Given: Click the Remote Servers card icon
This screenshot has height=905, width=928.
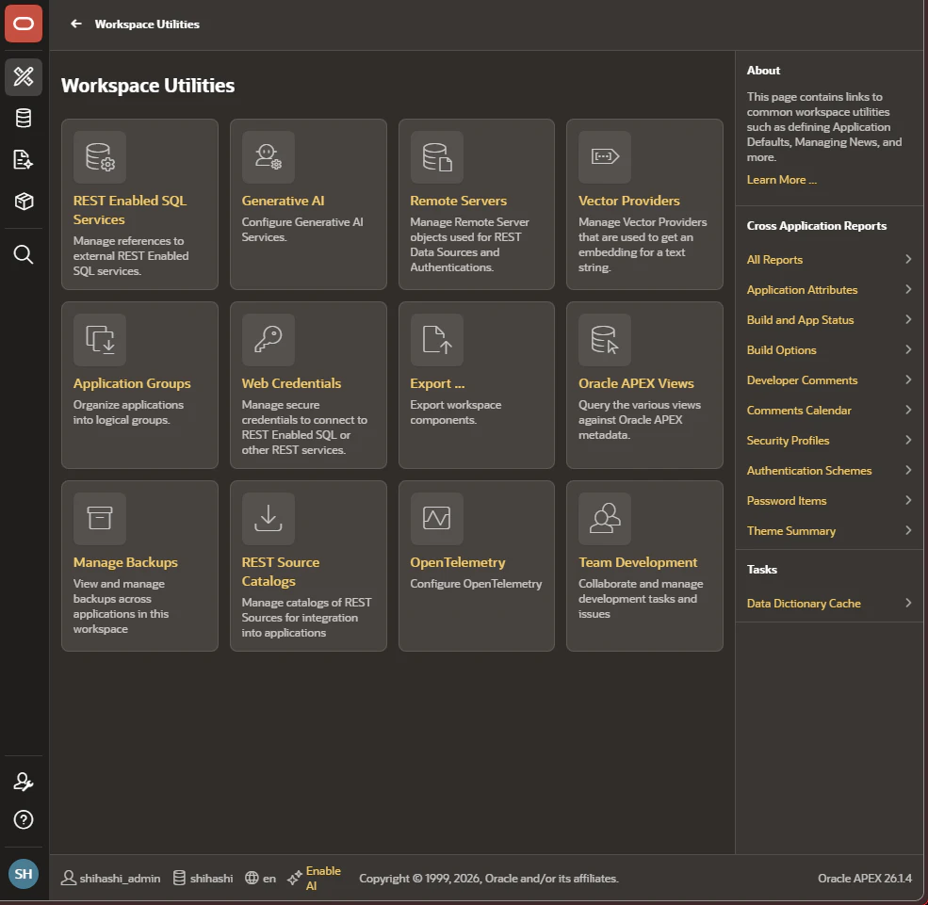Looking at the screenshot, I should pyautogui.click(x=437, y=156).
